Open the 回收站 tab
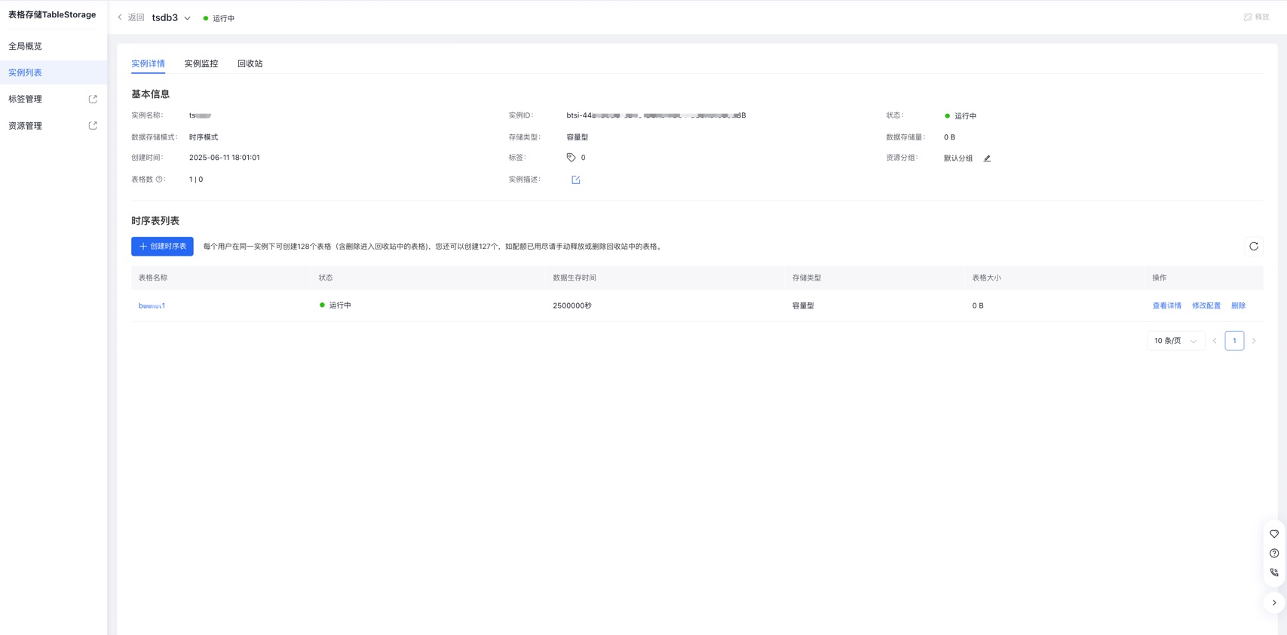This screenshot has height=635, width=1287. [x=250, y=64]
